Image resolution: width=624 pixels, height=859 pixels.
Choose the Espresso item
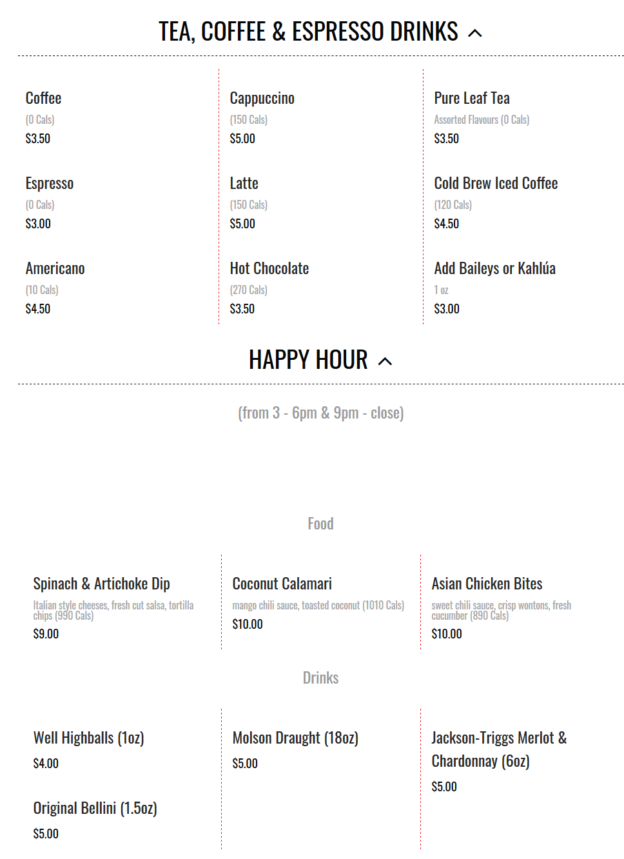click(x=50, y=184)
